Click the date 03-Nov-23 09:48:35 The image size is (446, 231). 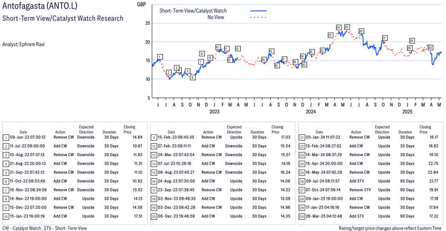177,199
